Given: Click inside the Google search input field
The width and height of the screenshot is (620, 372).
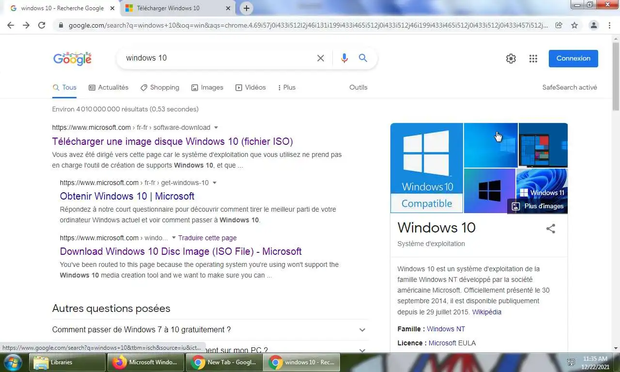Looking at the screenshot, I should [218, 58].
